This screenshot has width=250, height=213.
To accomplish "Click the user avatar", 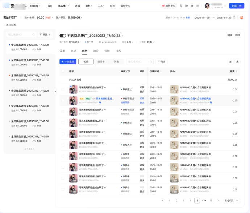I will click(207, 6).
